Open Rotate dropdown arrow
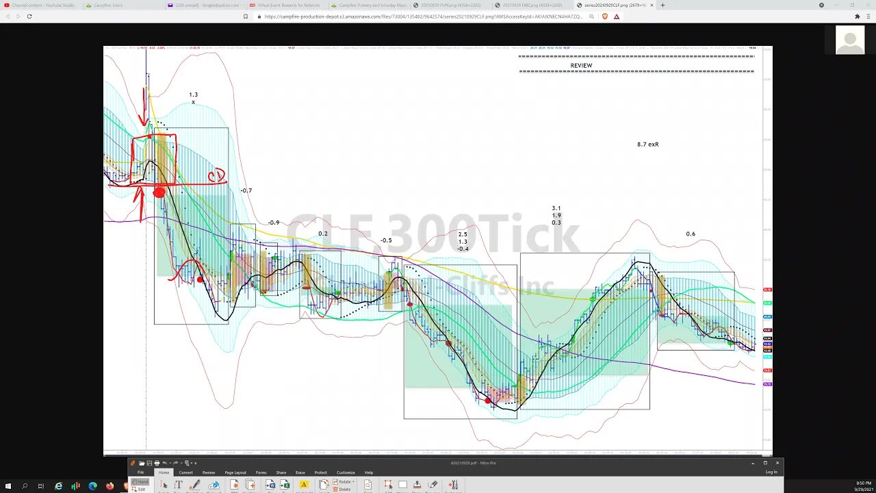 click(353, 482)
